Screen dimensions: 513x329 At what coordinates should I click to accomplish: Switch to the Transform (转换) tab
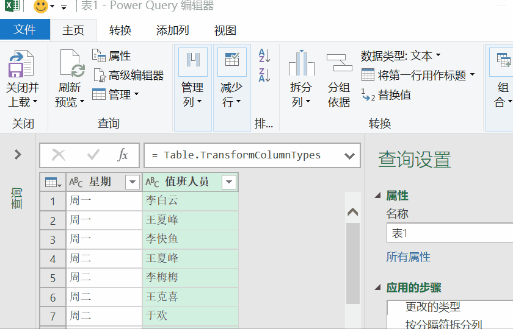(120, 30)
